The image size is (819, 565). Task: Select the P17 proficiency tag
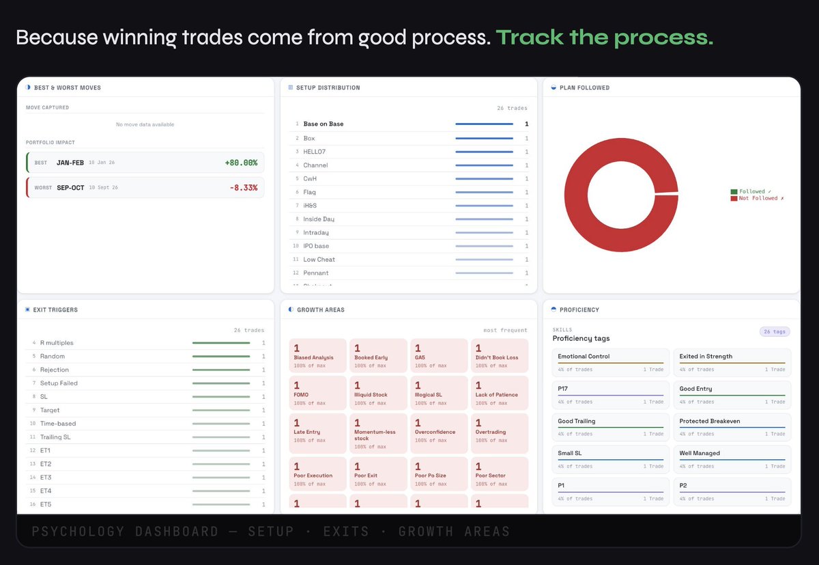pos(611,394)
